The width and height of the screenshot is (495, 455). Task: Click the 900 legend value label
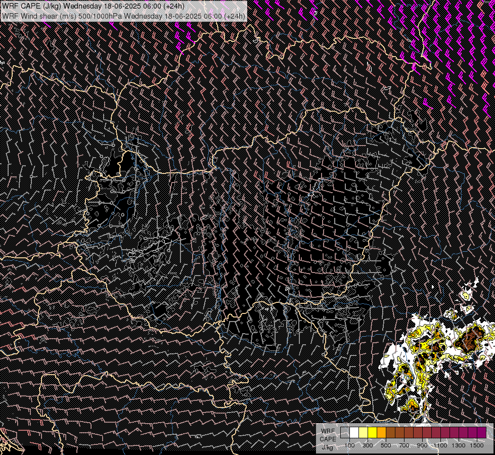422,445
